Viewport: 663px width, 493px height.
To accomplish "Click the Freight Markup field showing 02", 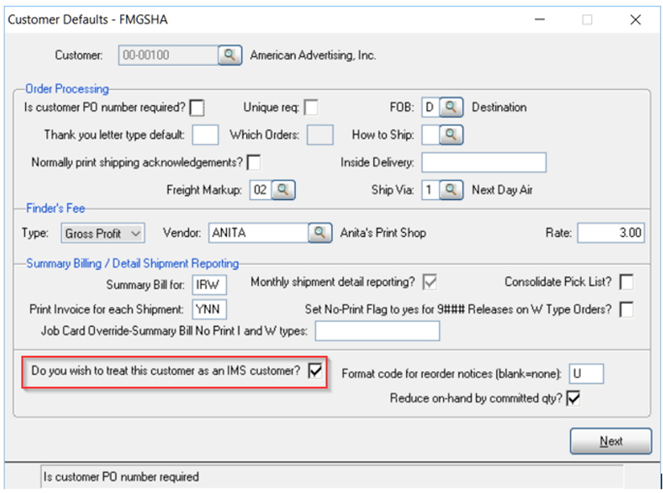I will coord(260,190).
